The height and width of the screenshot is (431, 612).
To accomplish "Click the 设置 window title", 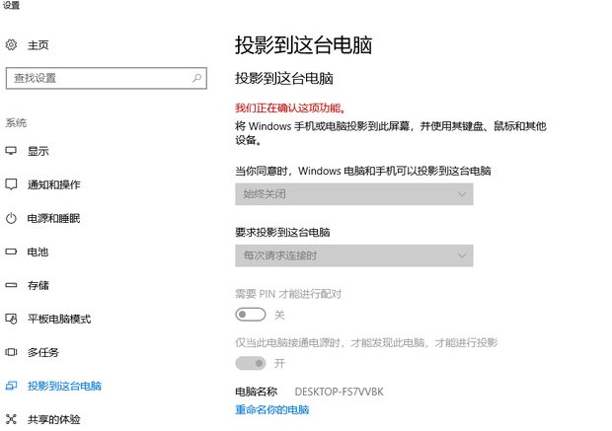I will (11, 5).
